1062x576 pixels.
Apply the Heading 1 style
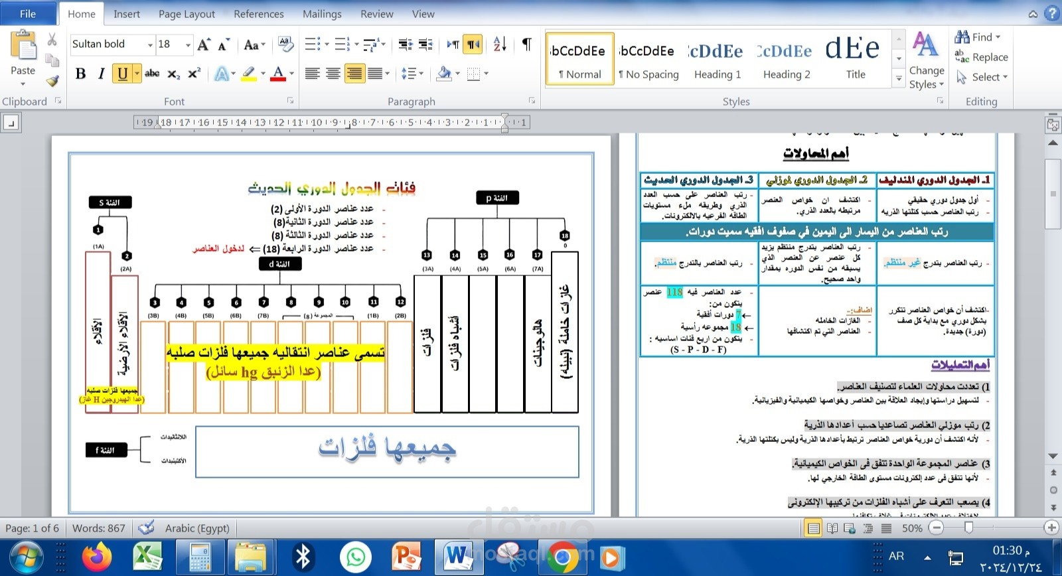[718, 59]
